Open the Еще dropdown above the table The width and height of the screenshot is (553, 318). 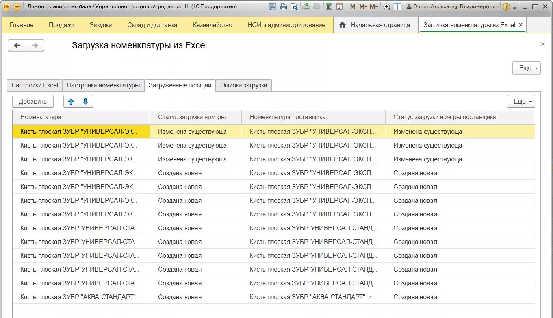pyautogui.click(x=521, y=101)
